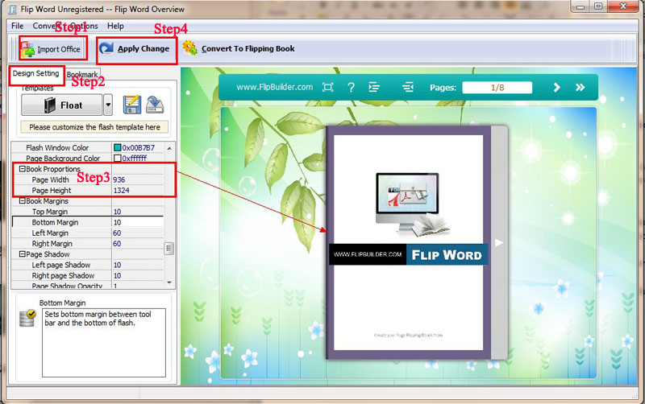Jump to last page double arrow

click(580, 88)
